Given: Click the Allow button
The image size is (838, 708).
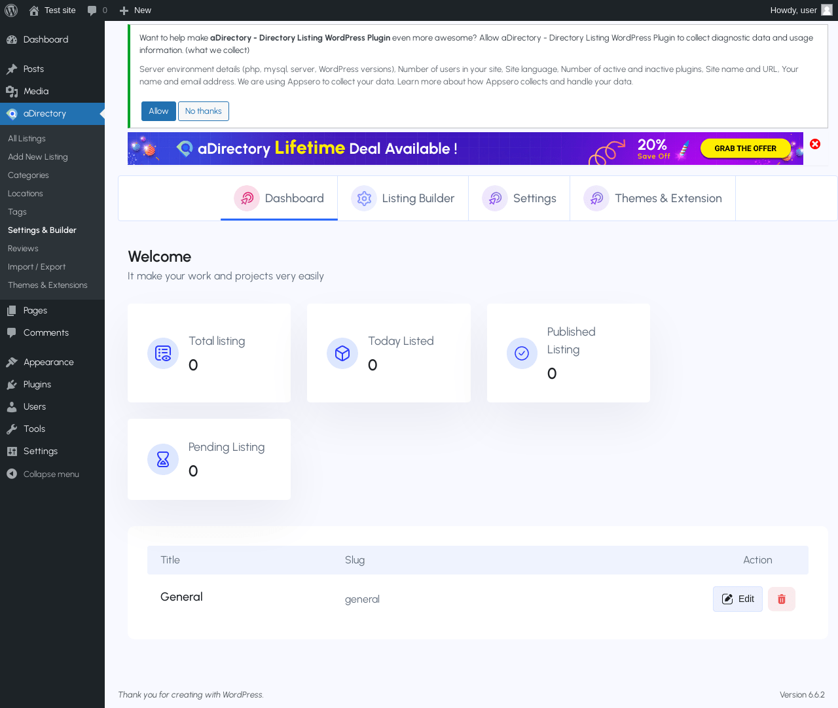Looking at the screenshot, I should pos(158,111).
